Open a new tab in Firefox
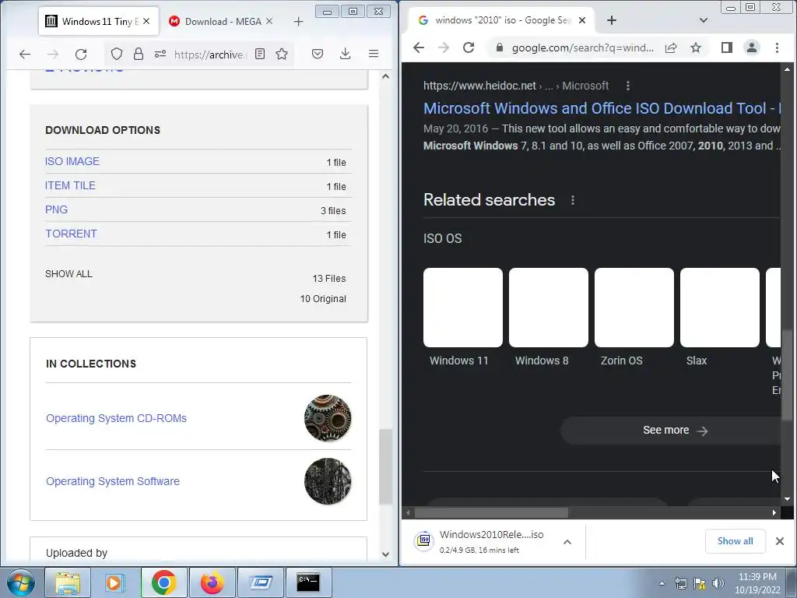The width and height of the screenshot is (797, 598). click(x=298, y=21)
